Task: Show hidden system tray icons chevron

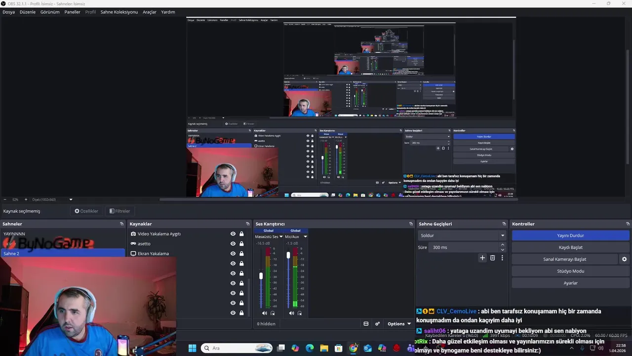Action: pyautogui.click(x=572, y=348)
